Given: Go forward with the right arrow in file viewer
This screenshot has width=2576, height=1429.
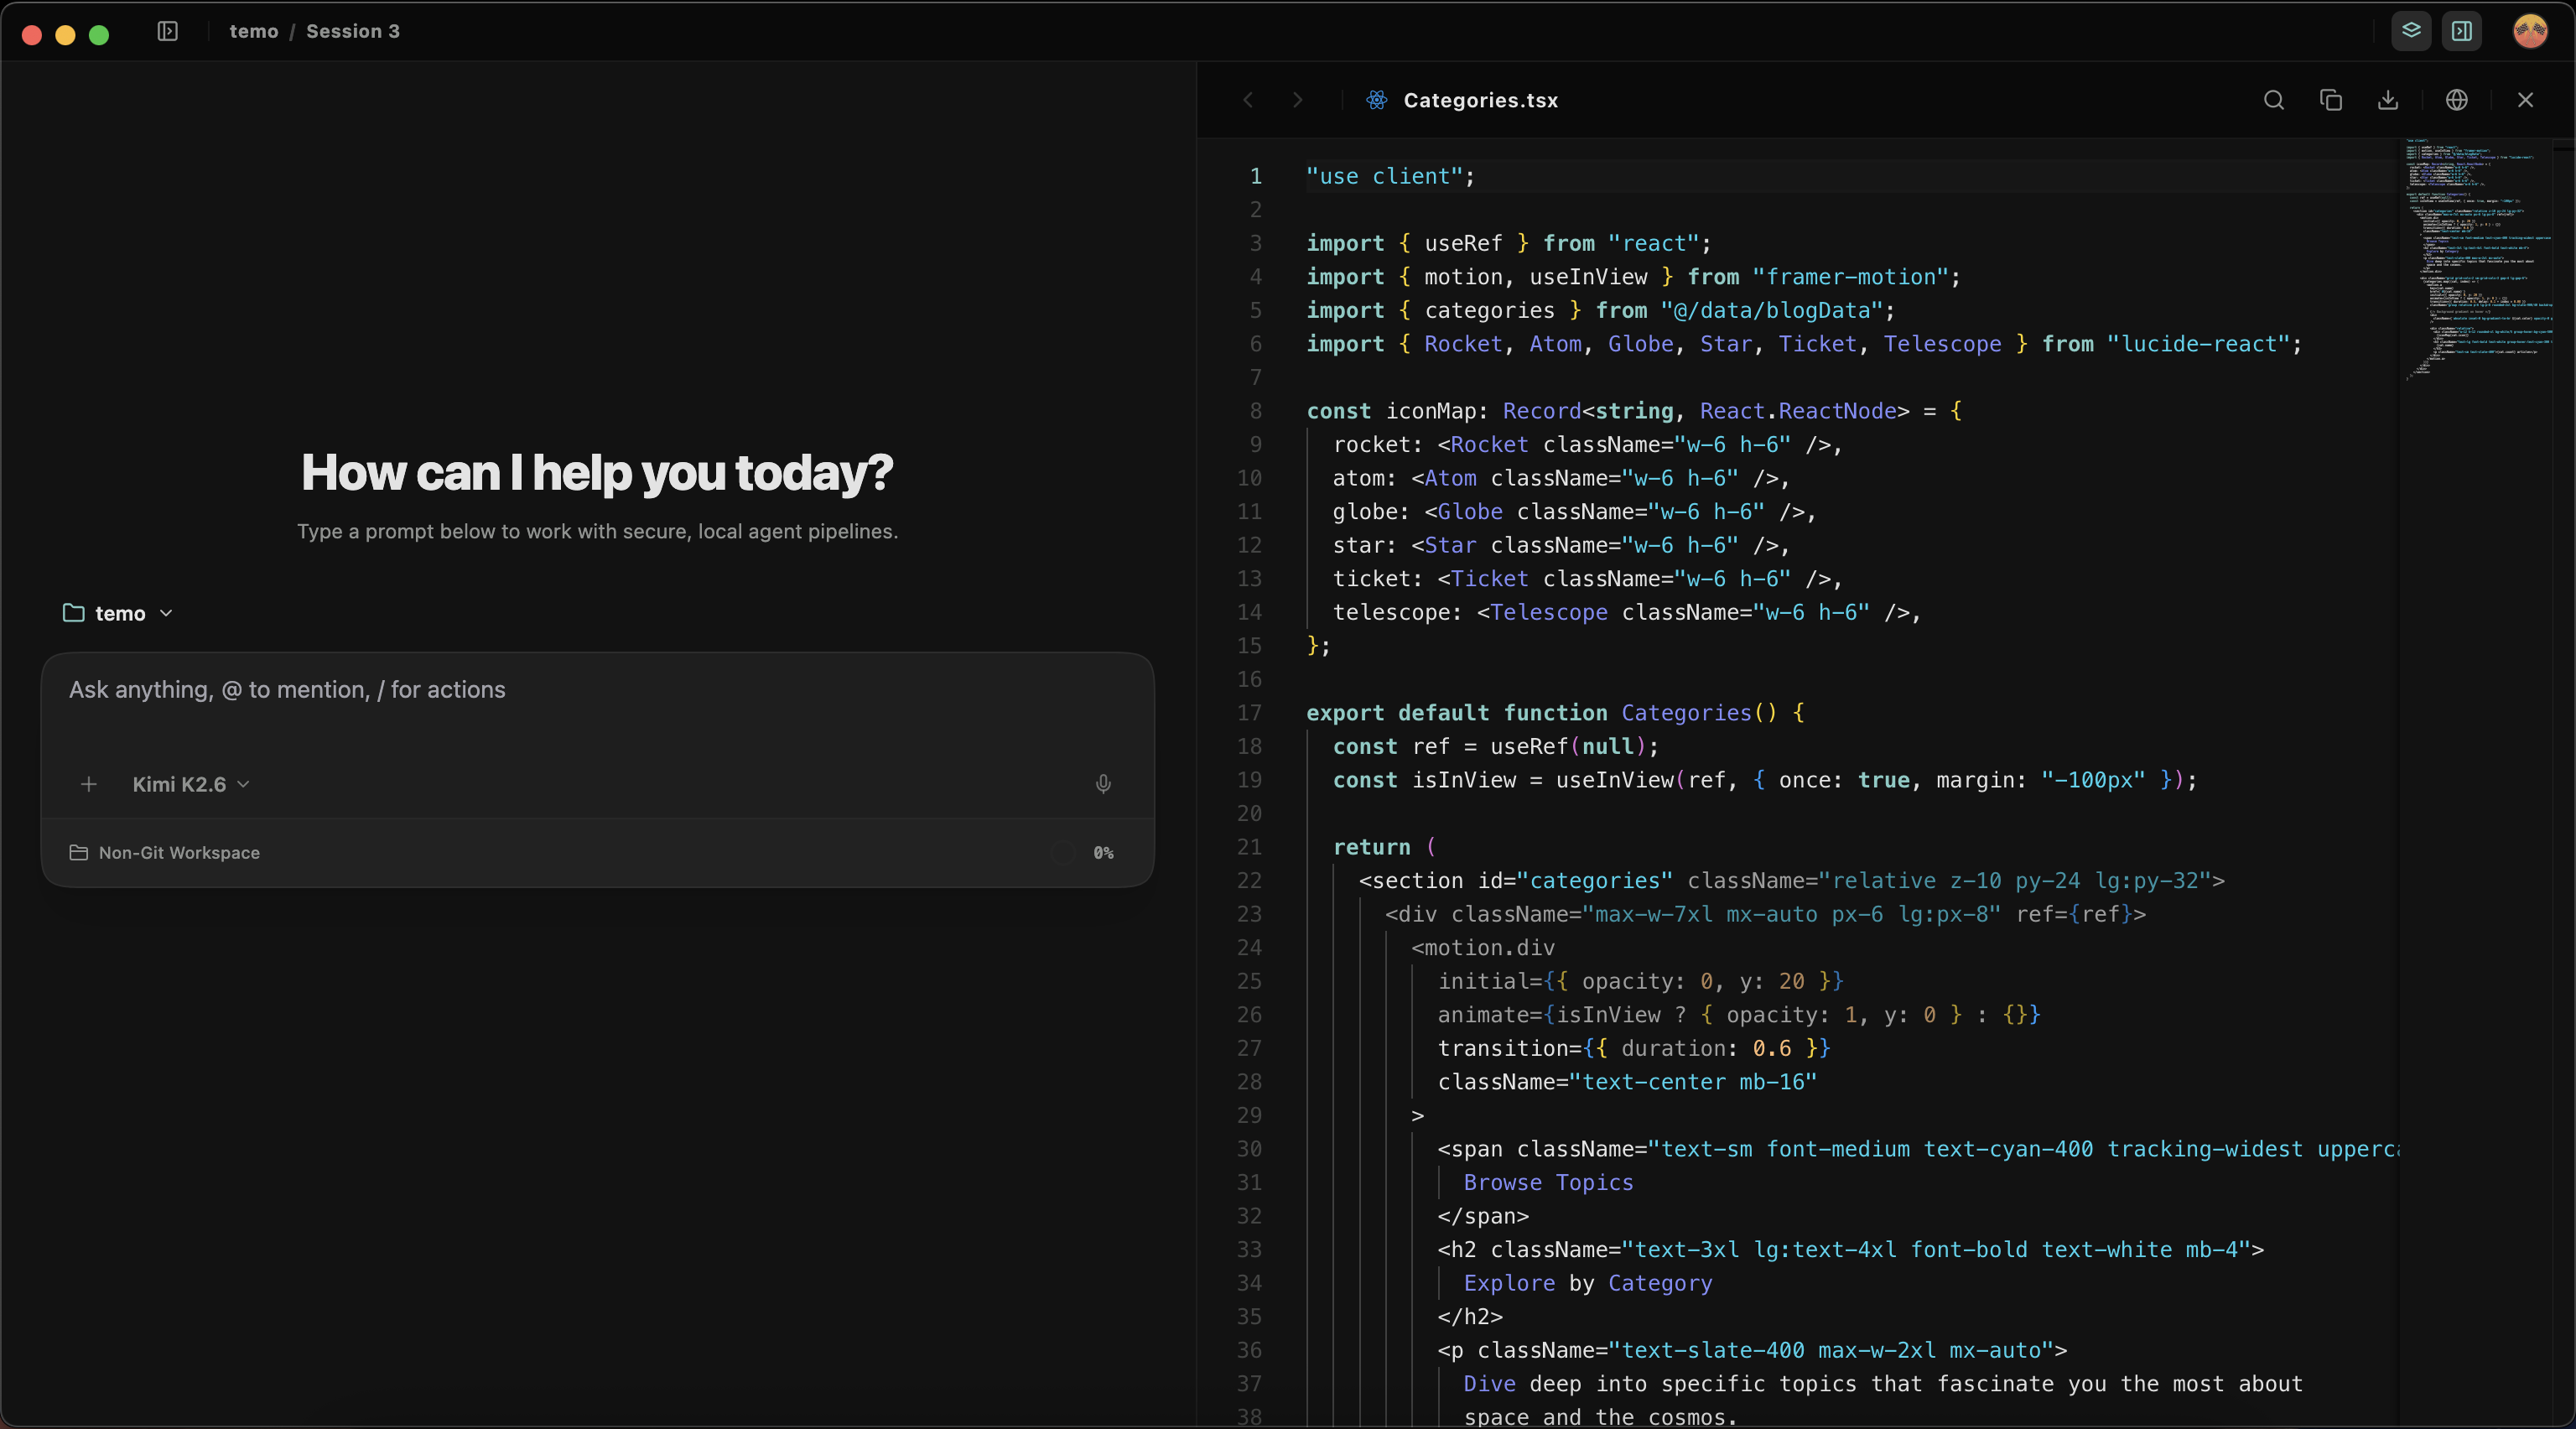Looking at the screenshot, I should pyautogui.click(x=1297, y=100).
